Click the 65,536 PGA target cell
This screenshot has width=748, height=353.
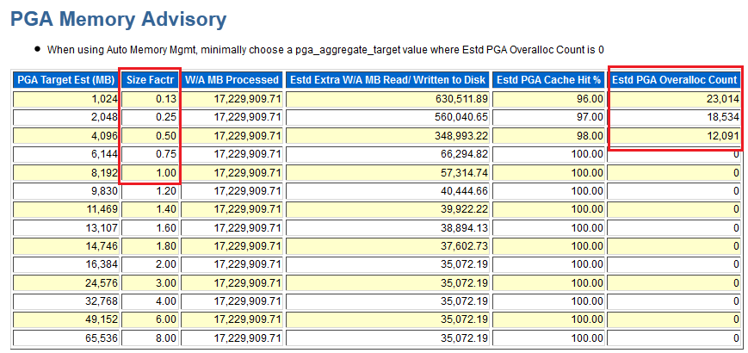(x=66, y=338)
